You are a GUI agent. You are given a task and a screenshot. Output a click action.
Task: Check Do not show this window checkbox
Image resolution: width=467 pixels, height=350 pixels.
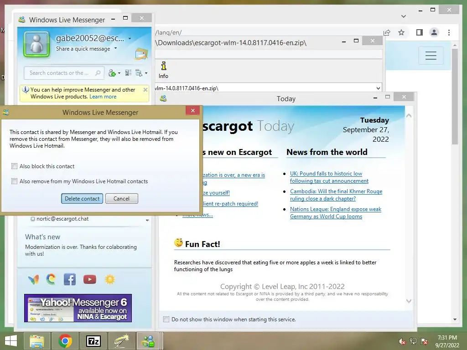coord(166,319)
